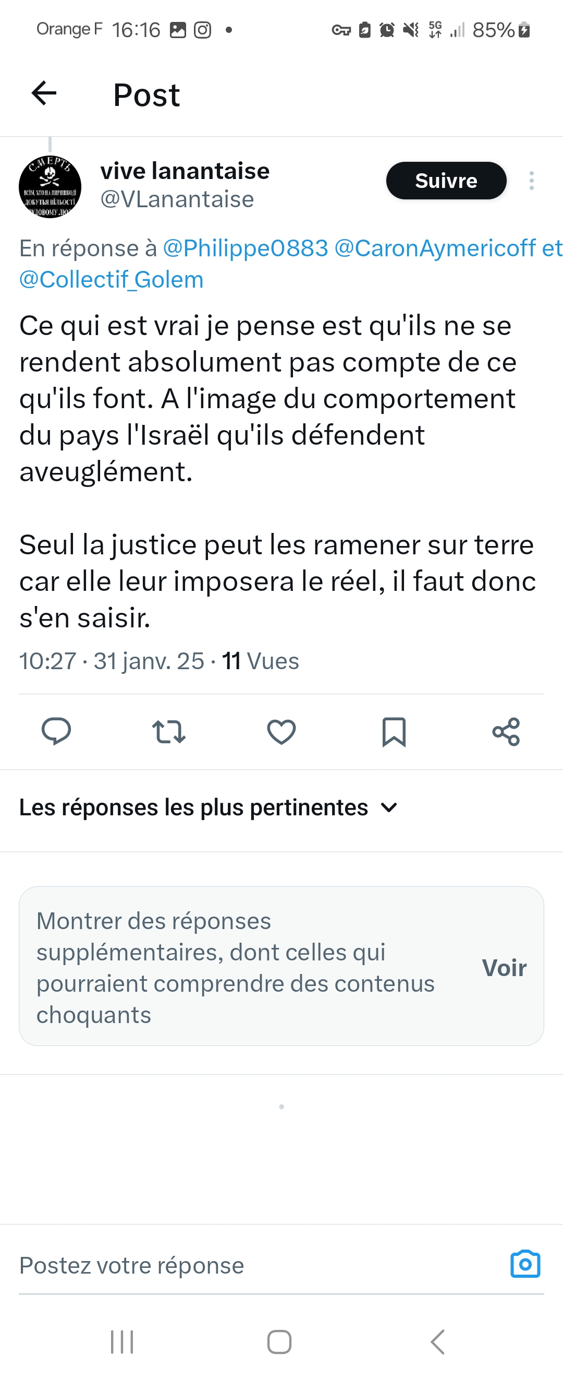The width and height of the screenshot is (563, 1378).
Task: Open vive lanantaise profile picture
Action: [x=50, y=187]
